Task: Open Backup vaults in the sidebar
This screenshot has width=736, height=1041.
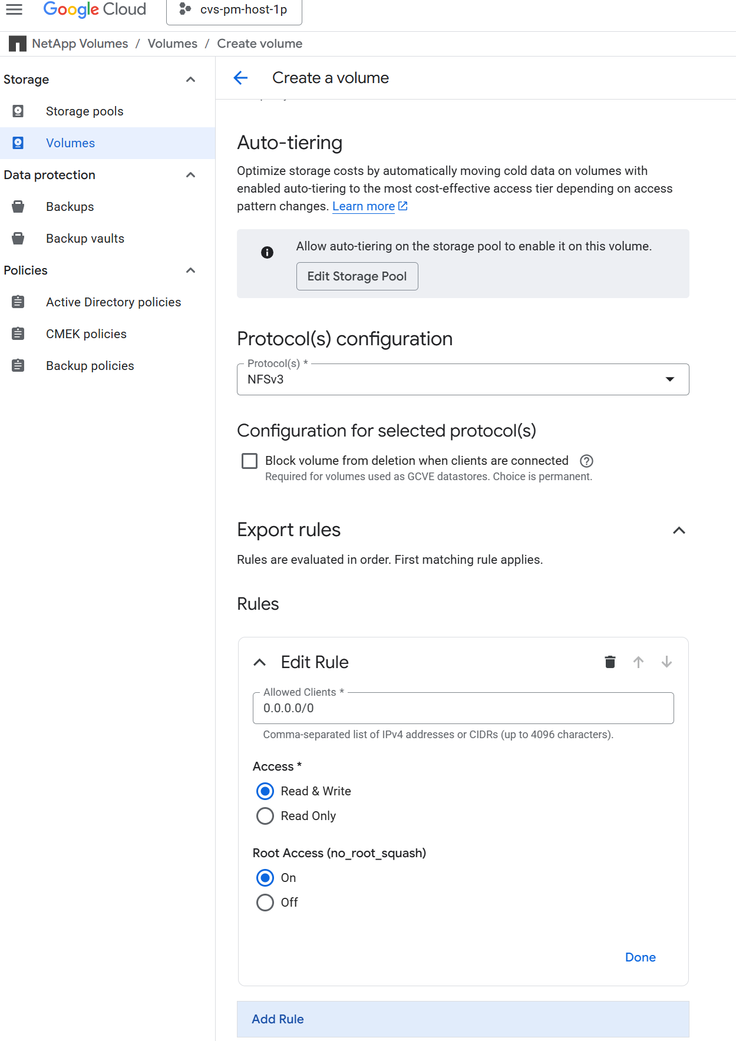Action: [x=85, y=239]
